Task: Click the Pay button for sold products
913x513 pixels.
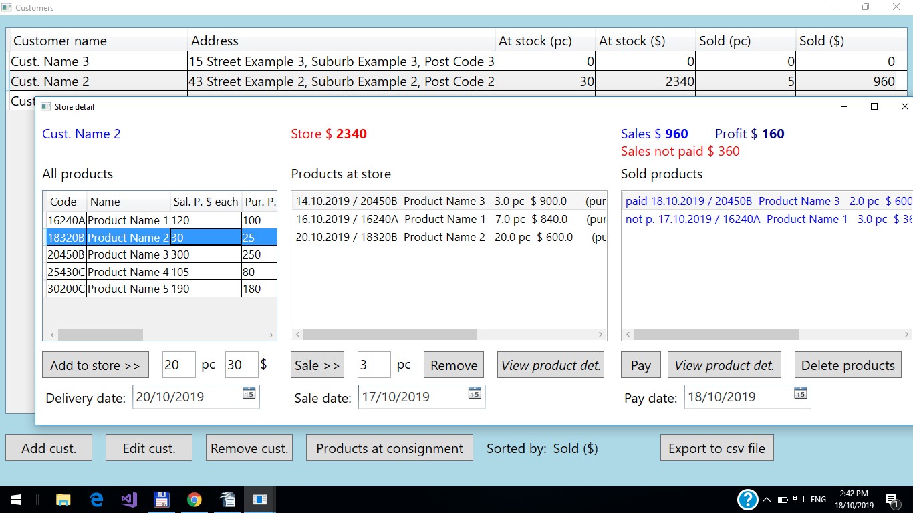Action: (x=640, y=365)
